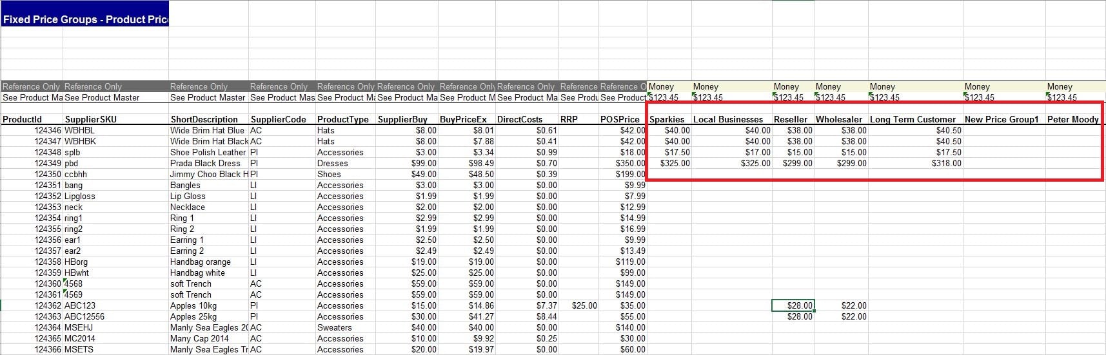Click the Dresses product type cell
The height and width of the screenshot is (355, 1106).
point(346,163)
